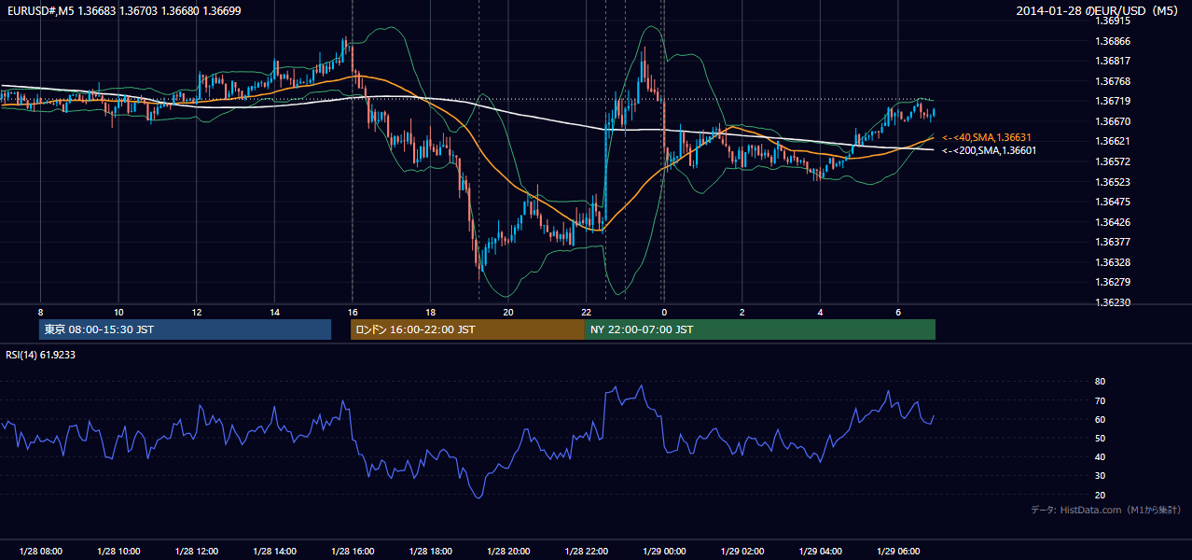
Task: Click price axis value 1.36230
Action: pyautogui.click(x=1113, y=302)
